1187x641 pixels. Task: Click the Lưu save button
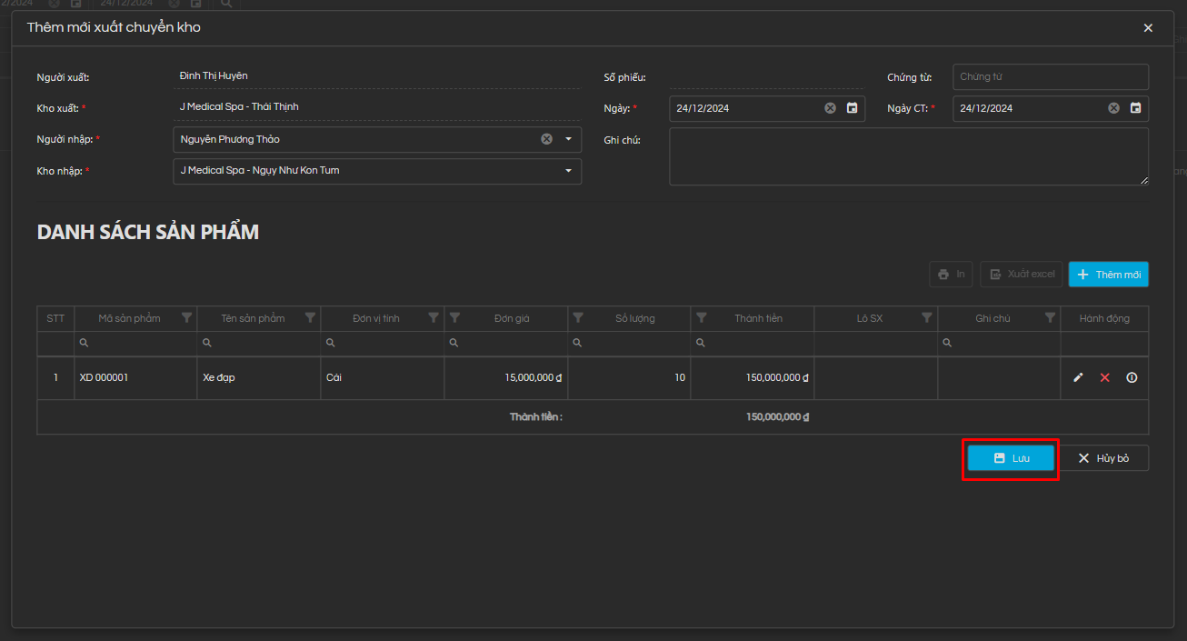(1011, 458)
